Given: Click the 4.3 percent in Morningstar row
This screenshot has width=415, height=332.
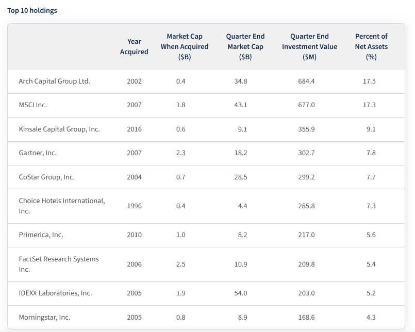Looking at the screenshot, I should [x=371, y=317].
